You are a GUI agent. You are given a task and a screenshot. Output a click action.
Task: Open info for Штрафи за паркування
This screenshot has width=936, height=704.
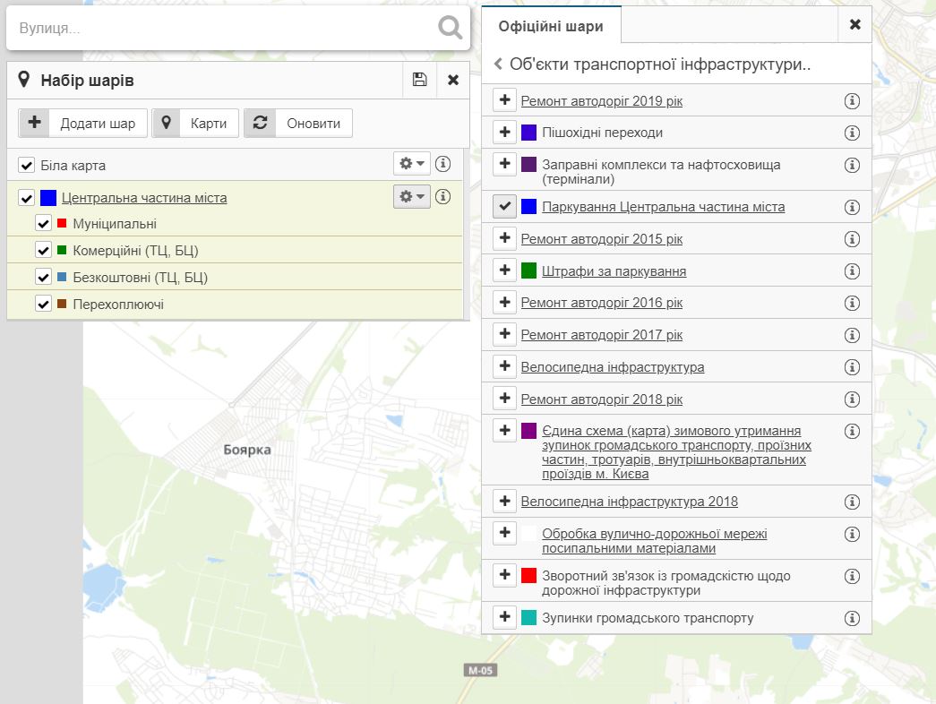852,271
